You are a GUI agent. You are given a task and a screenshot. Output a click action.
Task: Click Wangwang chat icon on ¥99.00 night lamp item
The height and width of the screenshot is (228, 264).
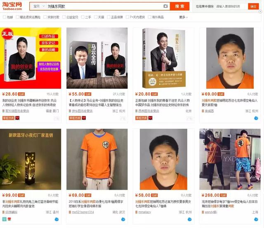coord(57,219)
